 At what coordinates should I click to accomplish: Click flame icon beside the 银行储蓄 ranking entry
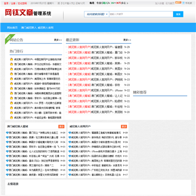pyautogui.click(x=11, y=74)
